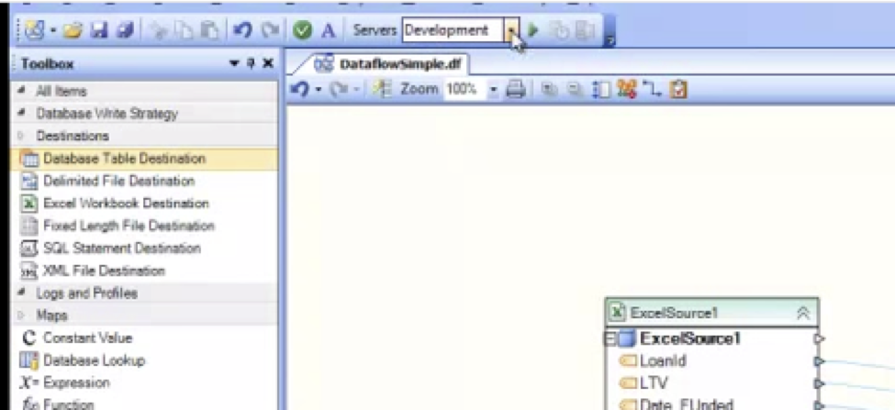The width and height of the screenshot is (895, 410).
Task: Expand the Maps toolbox category
Action: point(21,316)
